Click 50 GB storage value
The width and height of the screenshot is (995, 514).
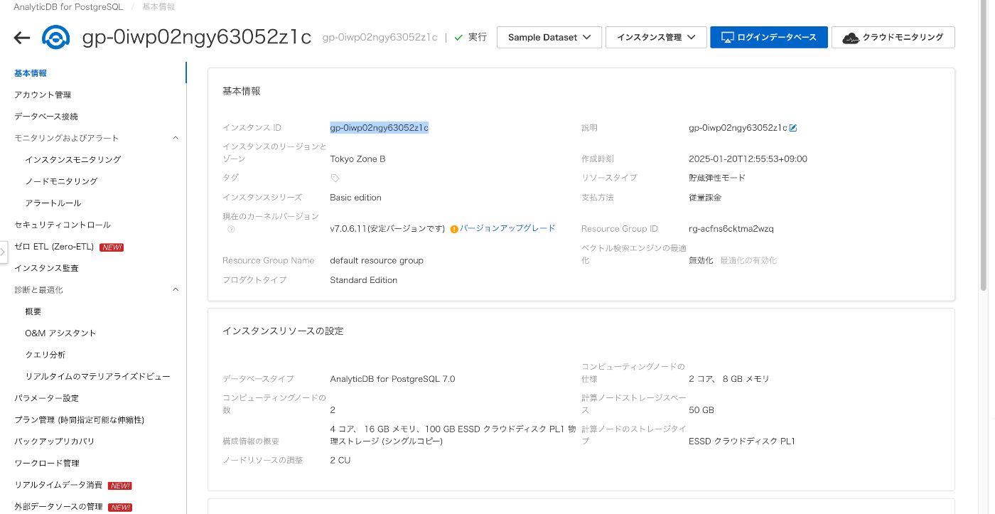701,410
